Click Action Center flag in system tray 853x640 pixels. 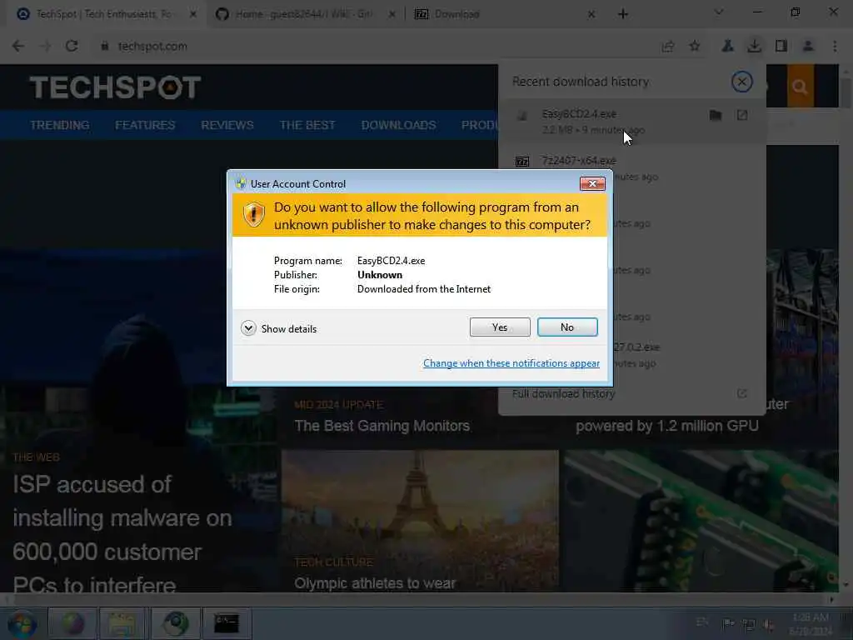[729, 623]
